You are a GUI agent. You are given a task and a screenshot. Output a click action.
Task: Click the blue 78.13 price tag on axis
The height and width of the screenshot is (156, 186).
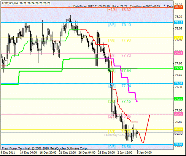178,22
